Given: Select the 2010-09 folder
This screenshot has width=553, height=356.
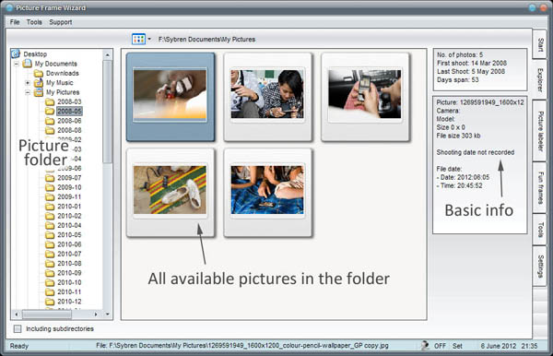Looking at the screenshot, I should click(x=69, y=273).
